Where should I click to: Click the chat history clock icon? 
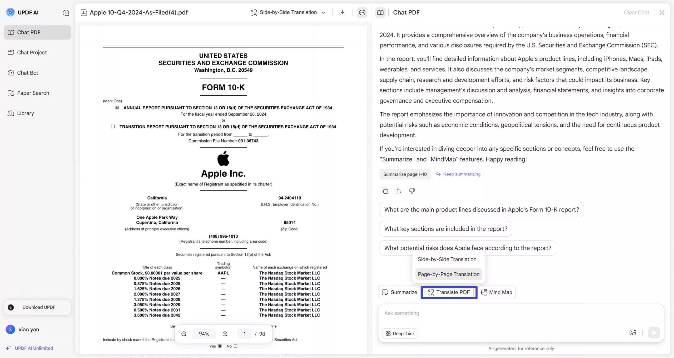click(66, 12)
